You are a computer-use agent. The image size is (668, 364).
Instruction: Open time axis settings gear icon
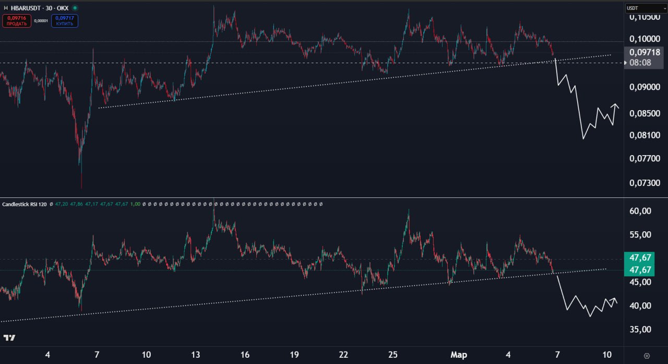[647, 356]
